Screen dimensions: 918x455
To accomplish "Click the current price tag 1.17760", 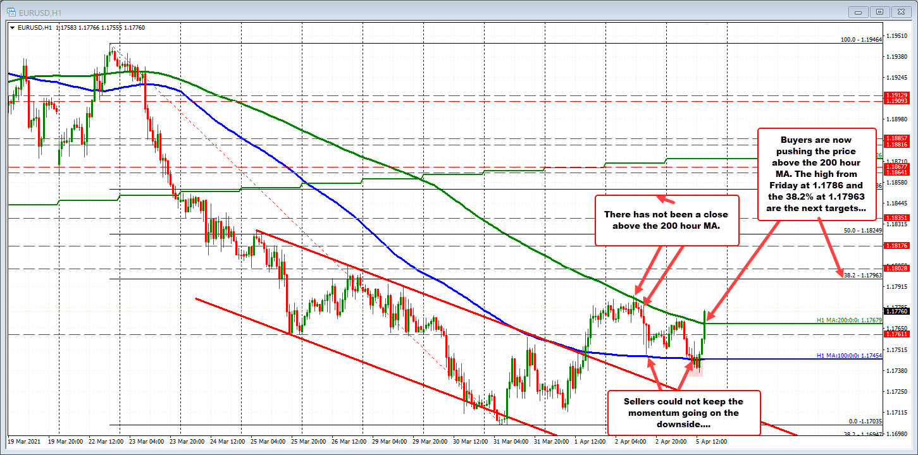I will 897,311.
